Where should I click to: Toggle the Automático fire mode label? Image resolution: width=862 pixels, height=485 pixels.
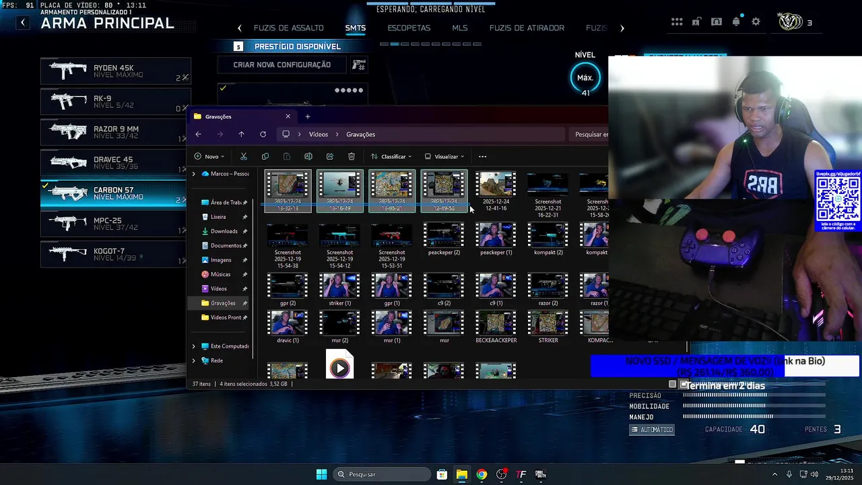[652, 430]
